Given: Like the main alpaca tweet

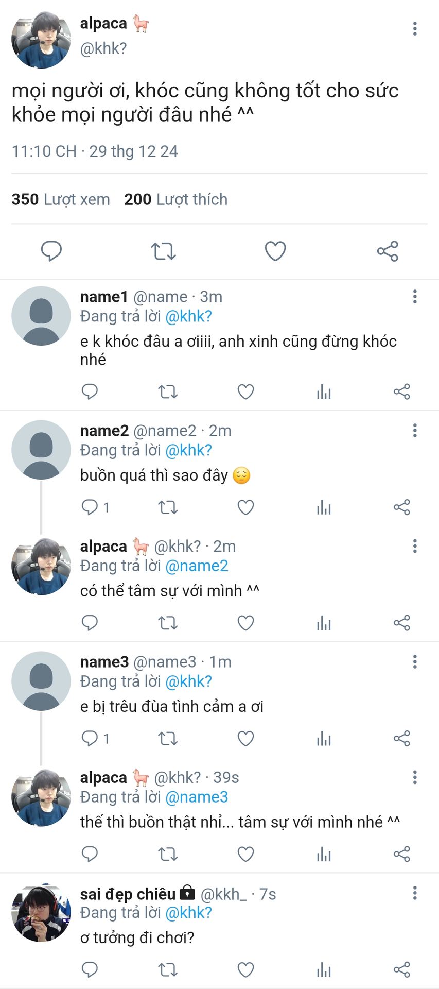Looking at the screenshot, I should [x=275, y=251].
